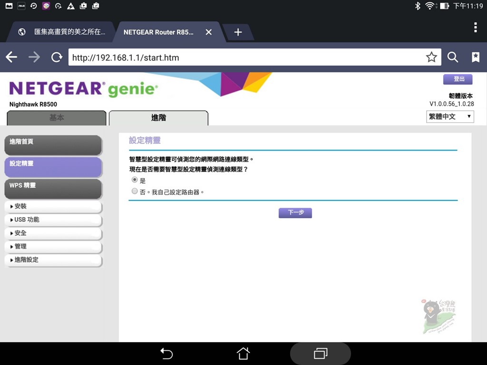Open a new tab with plus button
This screenshot has width=487, height=365.
click(x=238, y=32)
